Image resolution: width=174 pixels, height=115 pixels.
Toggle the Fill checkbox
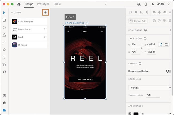pyautogui.click(x=130, y=114)
